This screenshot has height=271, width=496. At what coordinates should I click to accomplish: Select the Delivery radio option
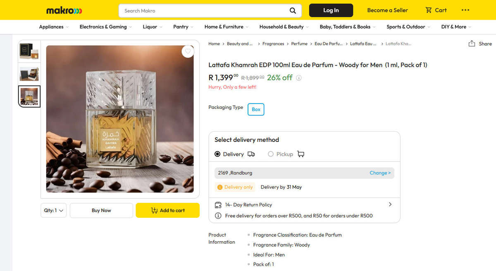(217, 154)
